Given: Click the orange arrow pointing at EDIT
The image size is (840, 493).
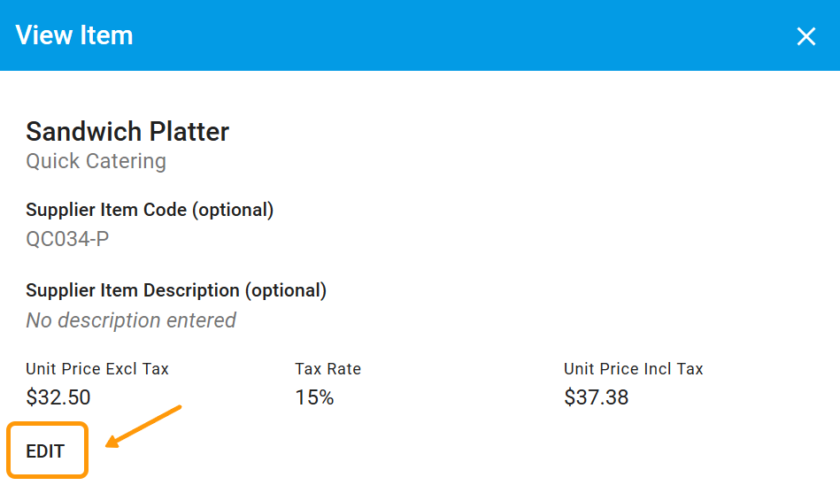Looking at the screenshot, I should coord(142,426).
